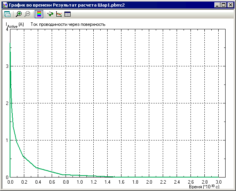Click the grayed zoom out magnifier

tap(27, 14)
